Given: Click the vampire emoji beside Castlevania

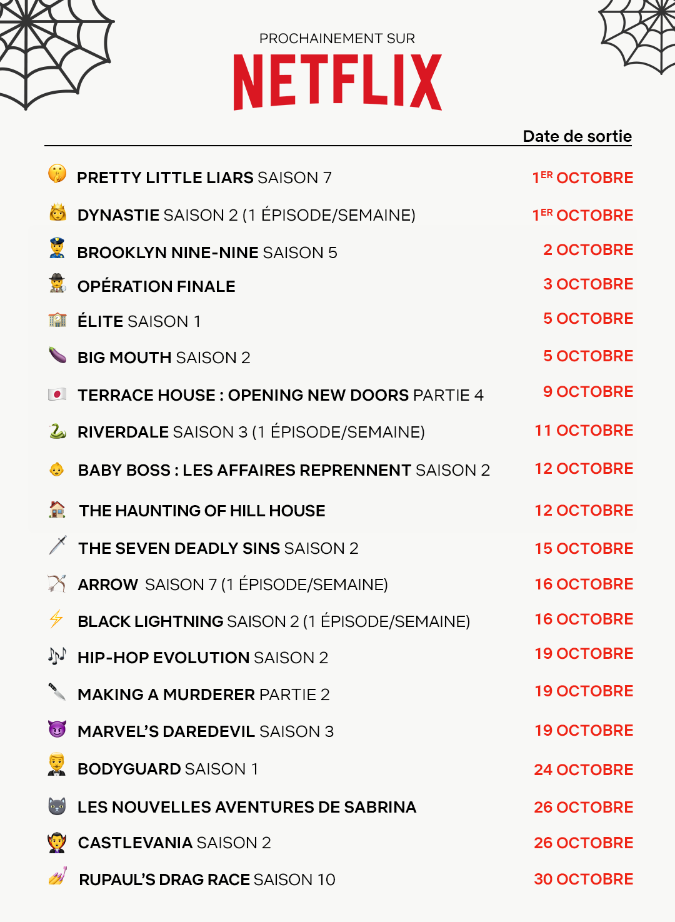Looking at the screenshot, I should [57, 842].
